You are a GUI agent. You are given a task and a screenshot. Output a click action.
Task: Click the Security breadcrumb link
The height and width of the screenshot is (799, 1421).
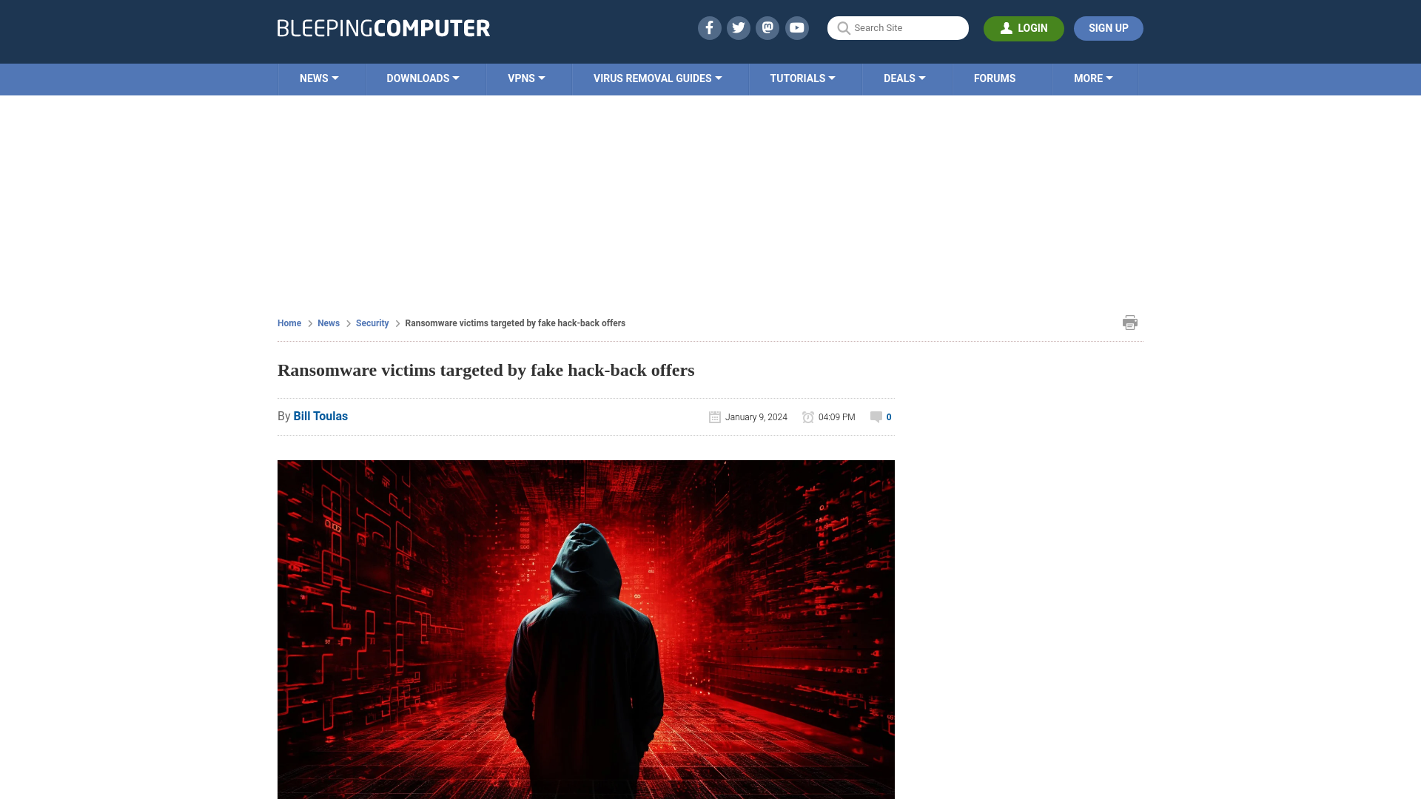(372, 323)
